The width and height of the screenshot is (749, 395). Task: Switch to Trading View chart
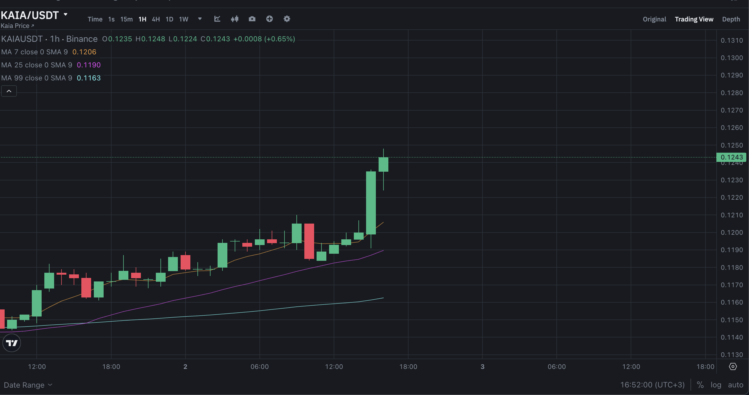click(x=694, y=19)
